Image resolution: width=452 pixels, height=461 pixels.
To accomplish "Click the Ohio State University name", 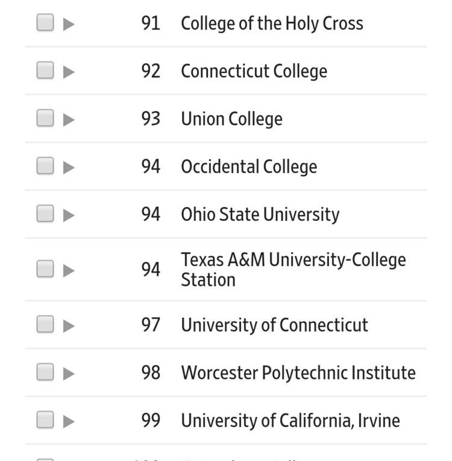I will point(260,215).
